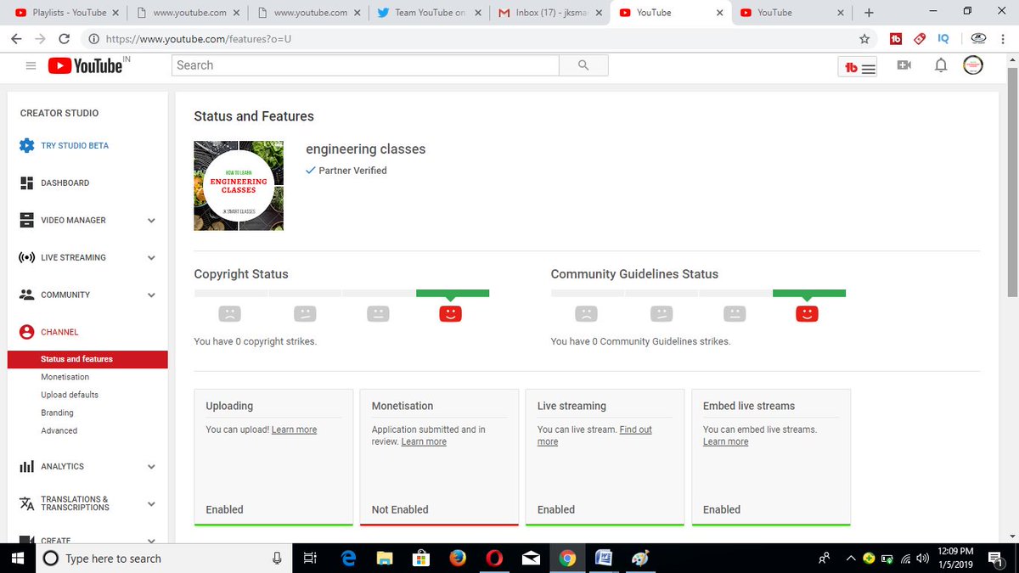This screenshot has width=1019, height=573.
Task: Reload the page
Action: tap(65, 39)
